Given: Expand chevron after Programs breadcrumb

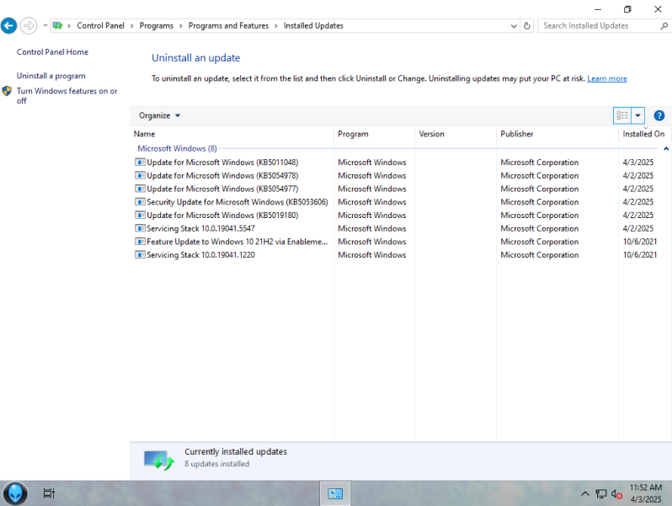Looking at the screenshot, I should [x=180, y=26].
